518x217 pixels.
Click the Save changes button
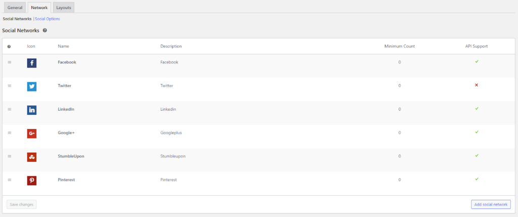tap(21, 204)
